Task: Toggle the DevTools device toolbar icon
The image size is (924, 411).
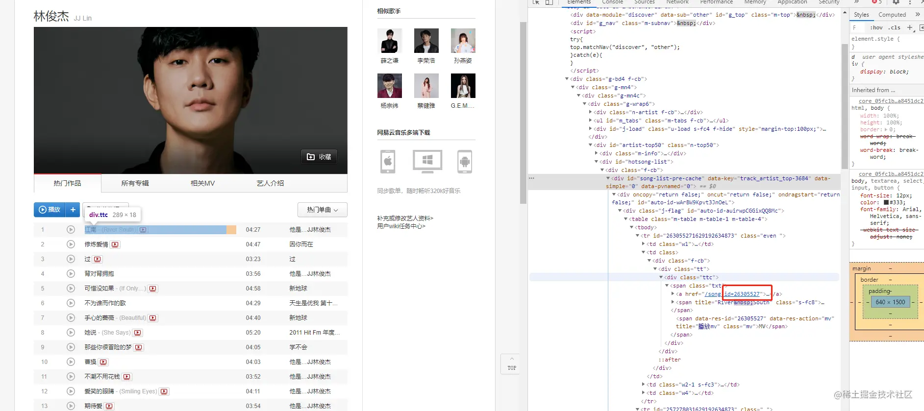Action: (549, 2)
